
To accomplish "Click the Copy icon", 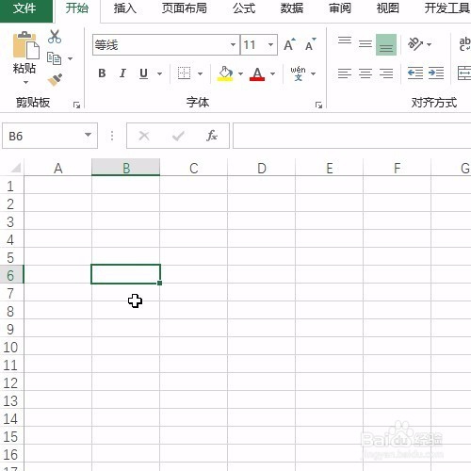I will click(54, 58).
